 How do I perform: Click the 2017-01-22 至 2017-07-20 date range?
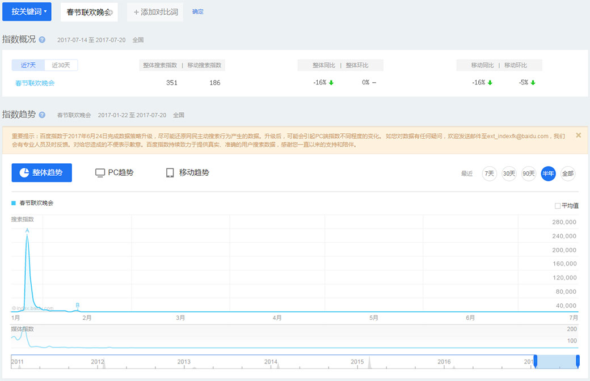(x=132, y=115)
